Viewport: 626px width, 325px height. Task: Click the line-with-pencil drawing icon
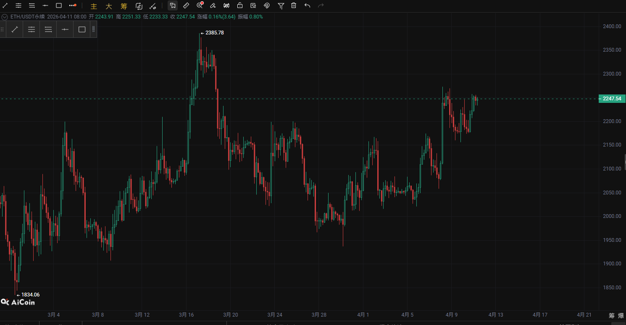pyautogui.click(x=153, y=6)
